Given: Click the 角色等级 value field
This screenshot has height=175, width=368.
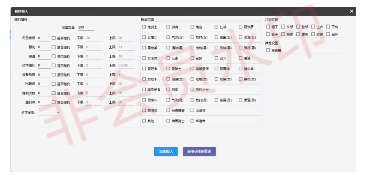Looking at the screenshot, I should tap(44, 38).
